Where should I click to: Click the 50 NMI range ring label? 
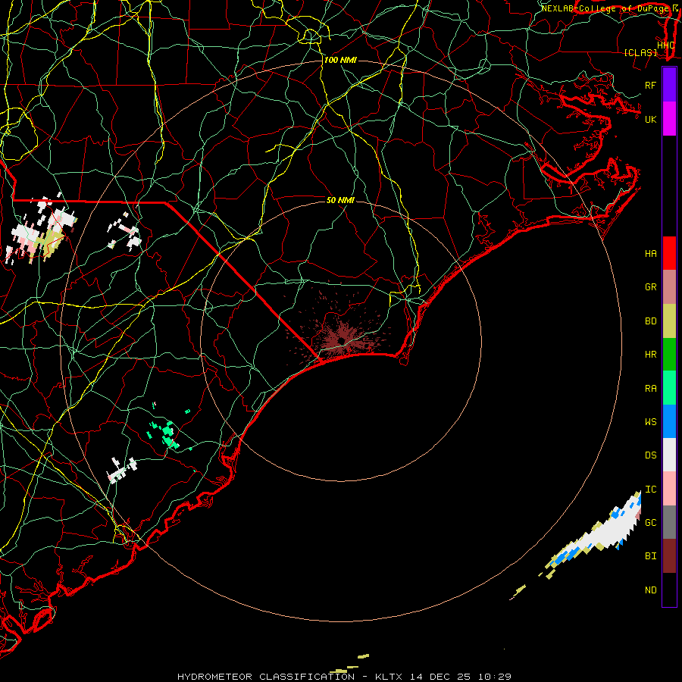(340, 200)
